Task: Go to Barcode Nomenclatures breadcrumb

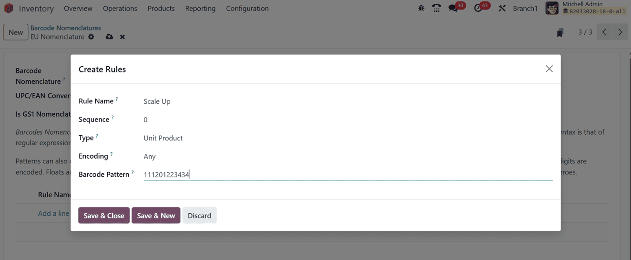Action: point(66,28)
